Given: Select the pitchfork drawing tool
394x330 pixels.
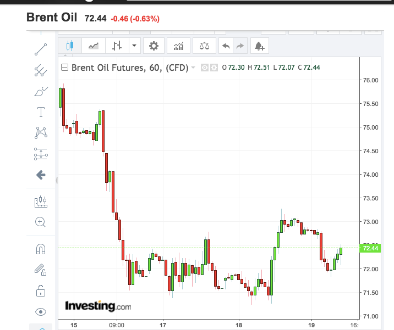Looking at the screenshot, I should 41,70.
